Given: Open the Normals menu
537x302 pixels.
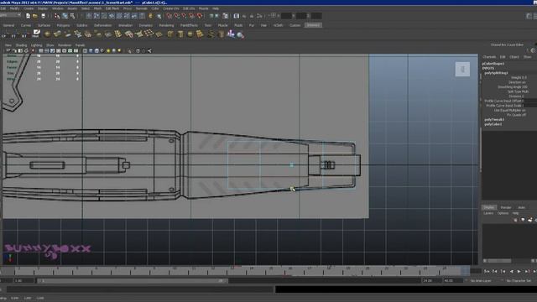Looking at the screenshot, I should 142,8.
